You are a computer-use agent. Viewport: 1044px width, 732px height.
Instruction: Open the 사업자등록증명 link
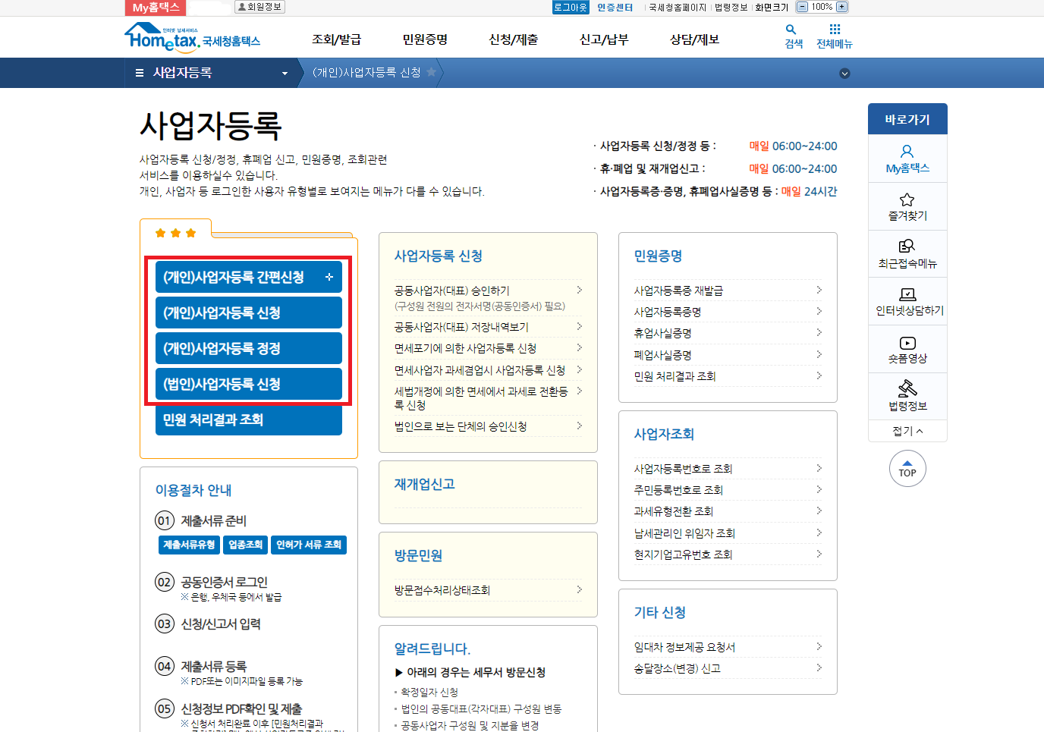point(668,312)
